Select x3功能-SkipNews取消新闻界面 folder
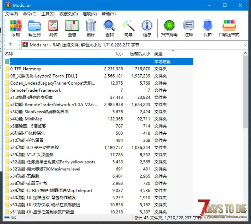This screenshot has width=251, height=224. 40,112
